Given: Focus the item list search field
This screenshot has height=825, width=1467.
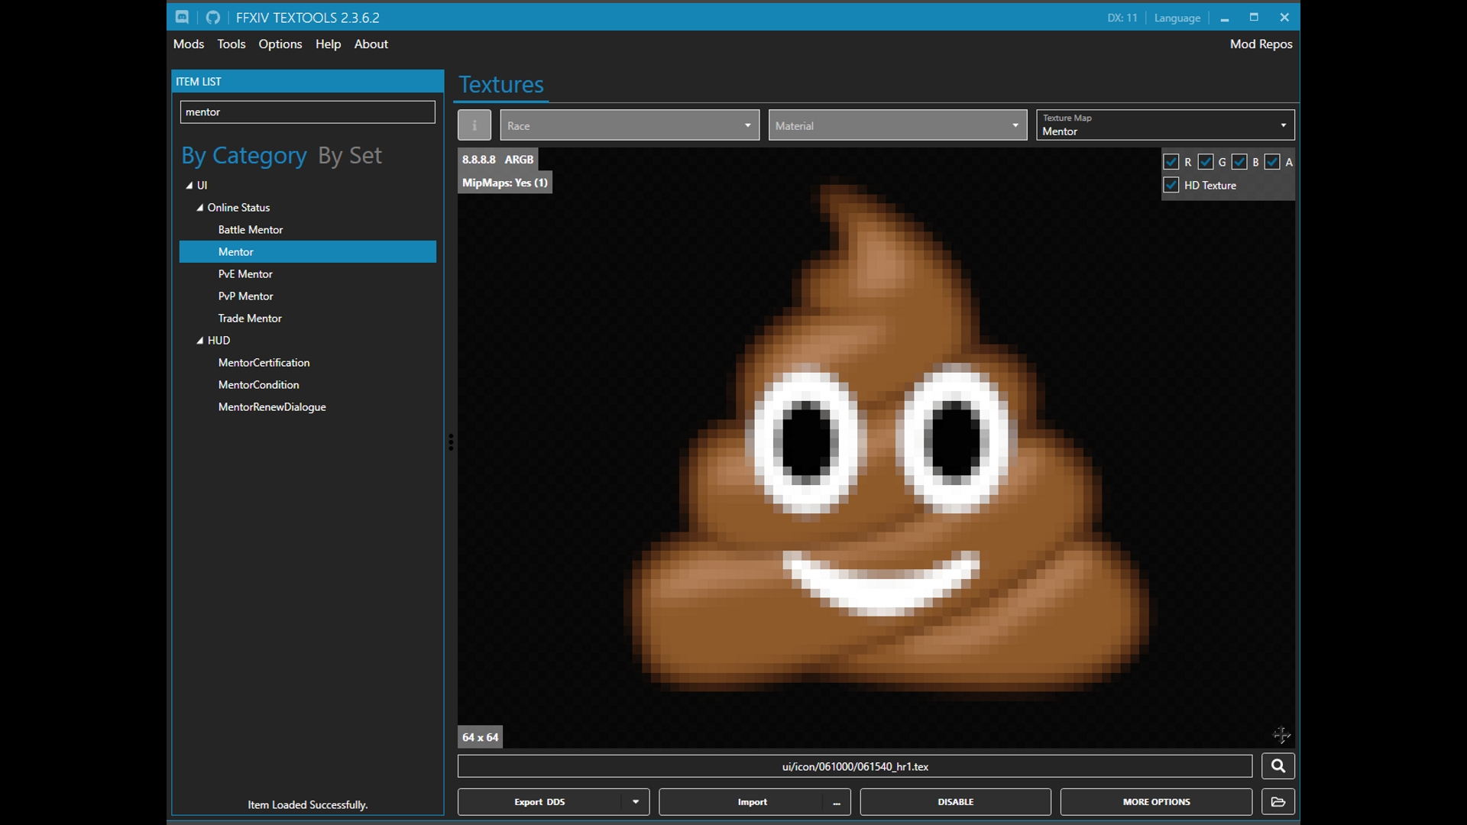Looking at the screenshot, I should (308, 112).
